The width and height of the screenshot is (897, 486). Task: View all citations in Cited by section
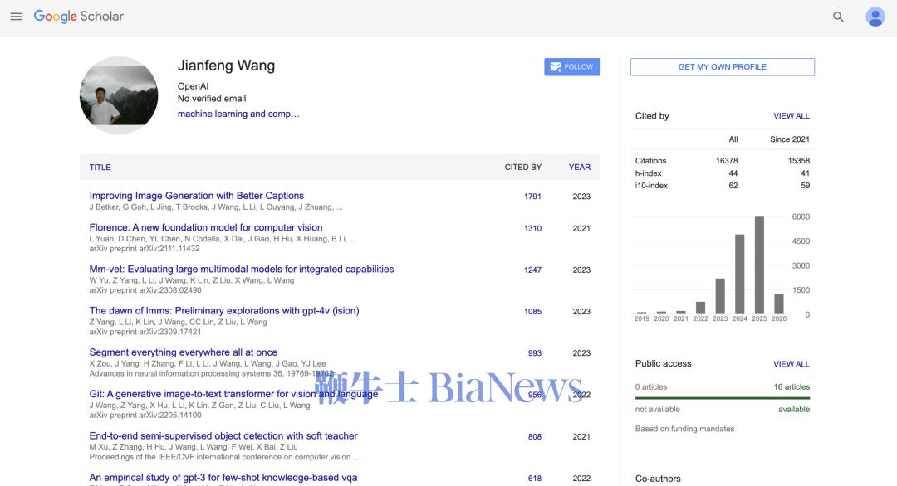click(791, 116)
